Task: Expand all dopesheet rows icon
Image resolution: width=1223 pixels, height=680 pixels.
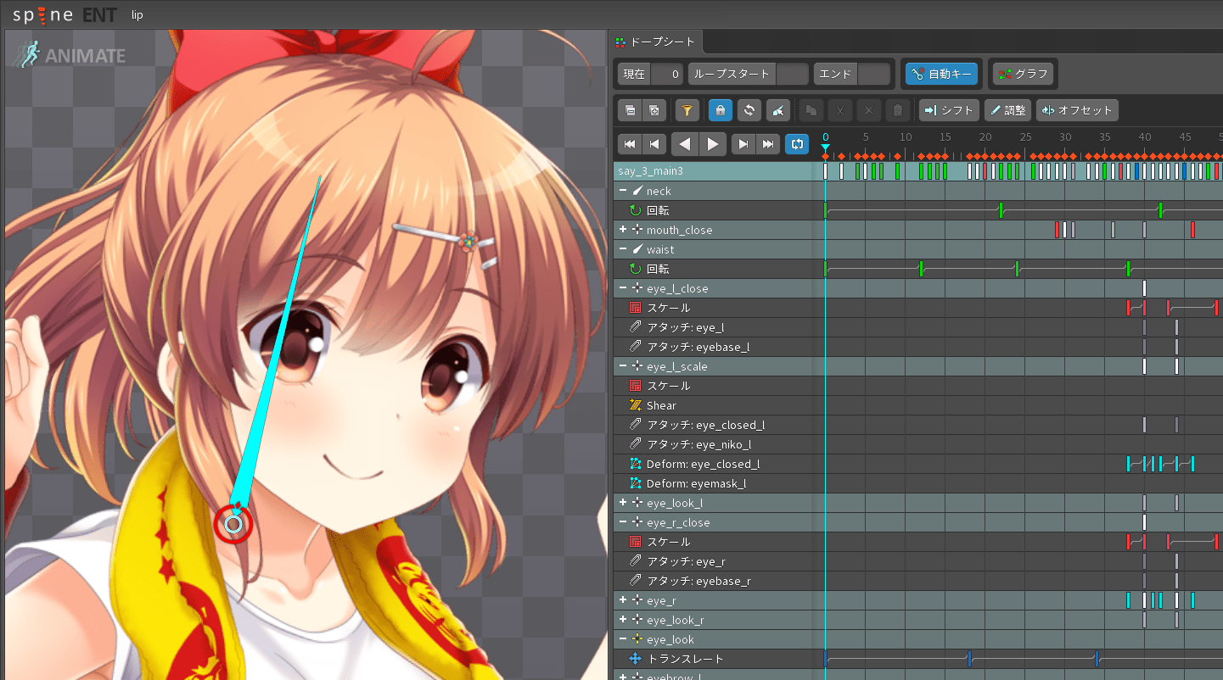Action: tap(654, 110)
